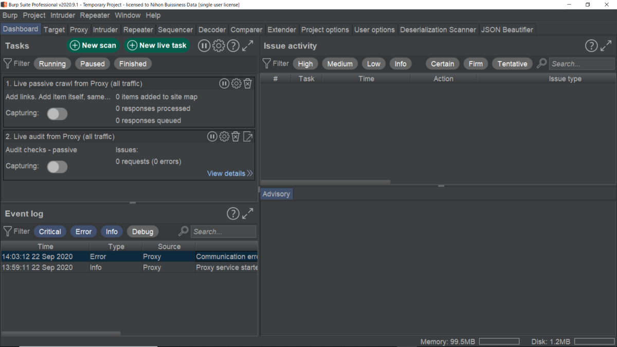Open the Burp menu
This screenshot has width=617, height=347.
(x=10, y=15)
